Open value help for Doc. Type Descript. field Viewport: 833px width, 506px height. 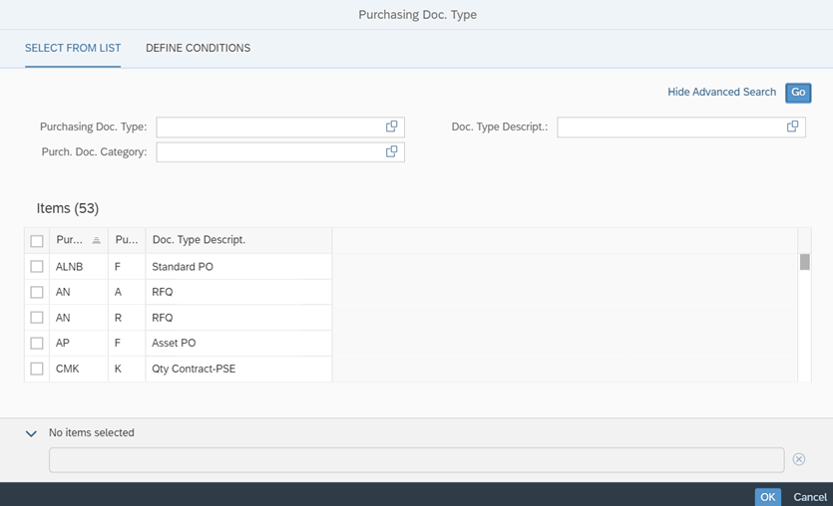coord(793,126)
